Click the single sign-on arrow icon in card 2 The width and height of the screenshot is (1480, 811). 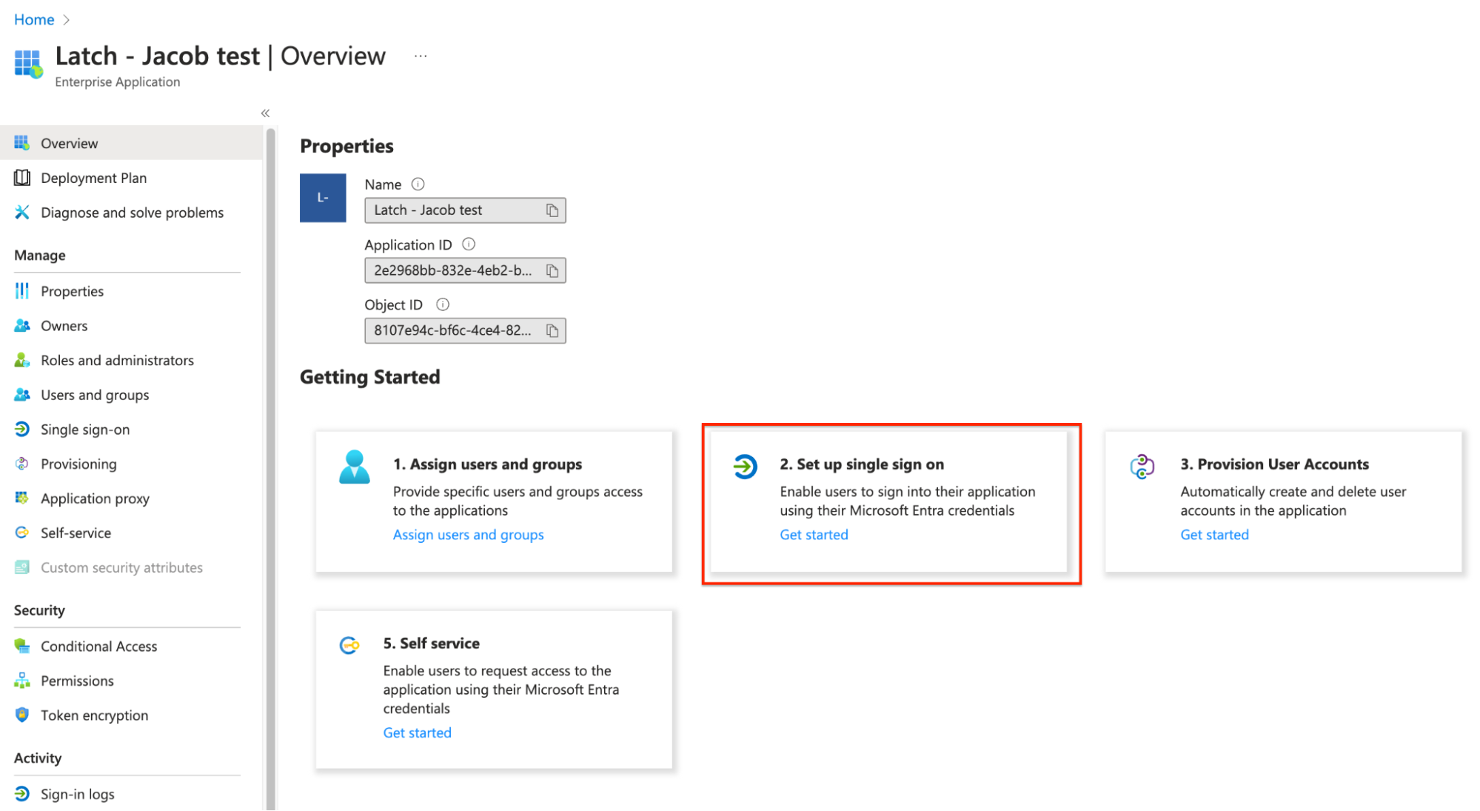[x=745, y=467]
